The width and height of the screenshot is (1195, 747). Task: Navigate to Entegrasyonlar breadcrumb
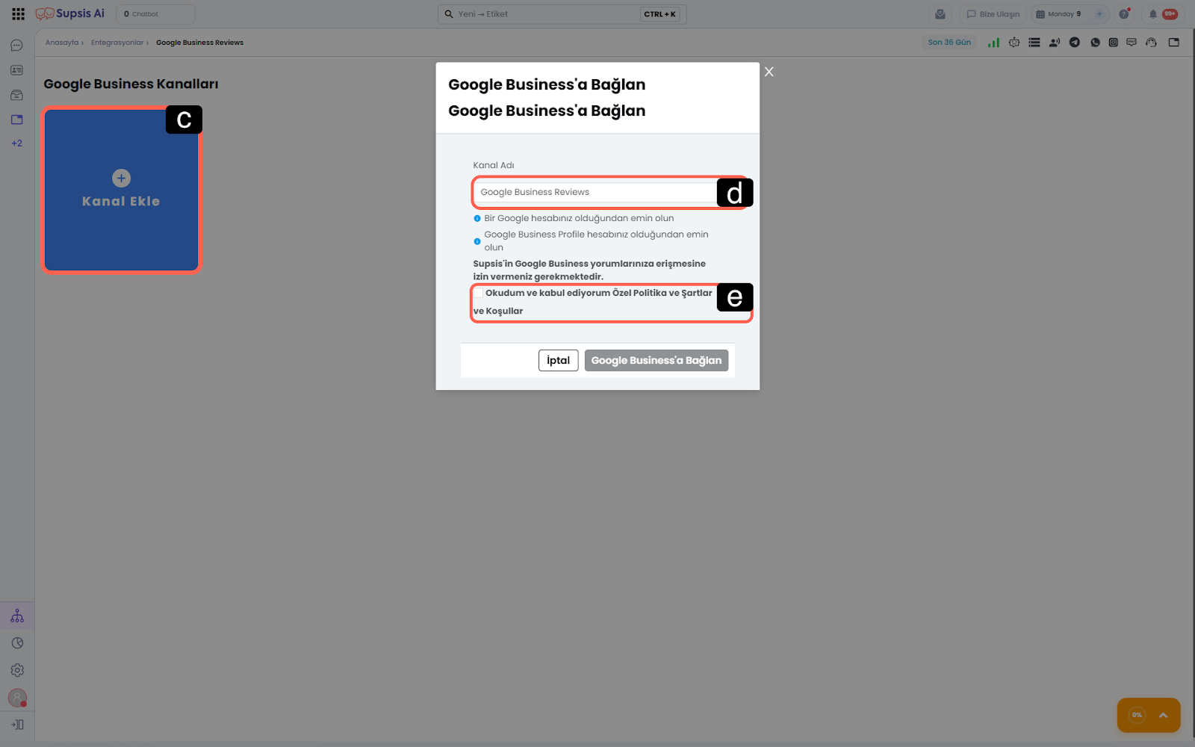[x=117, y=43]
